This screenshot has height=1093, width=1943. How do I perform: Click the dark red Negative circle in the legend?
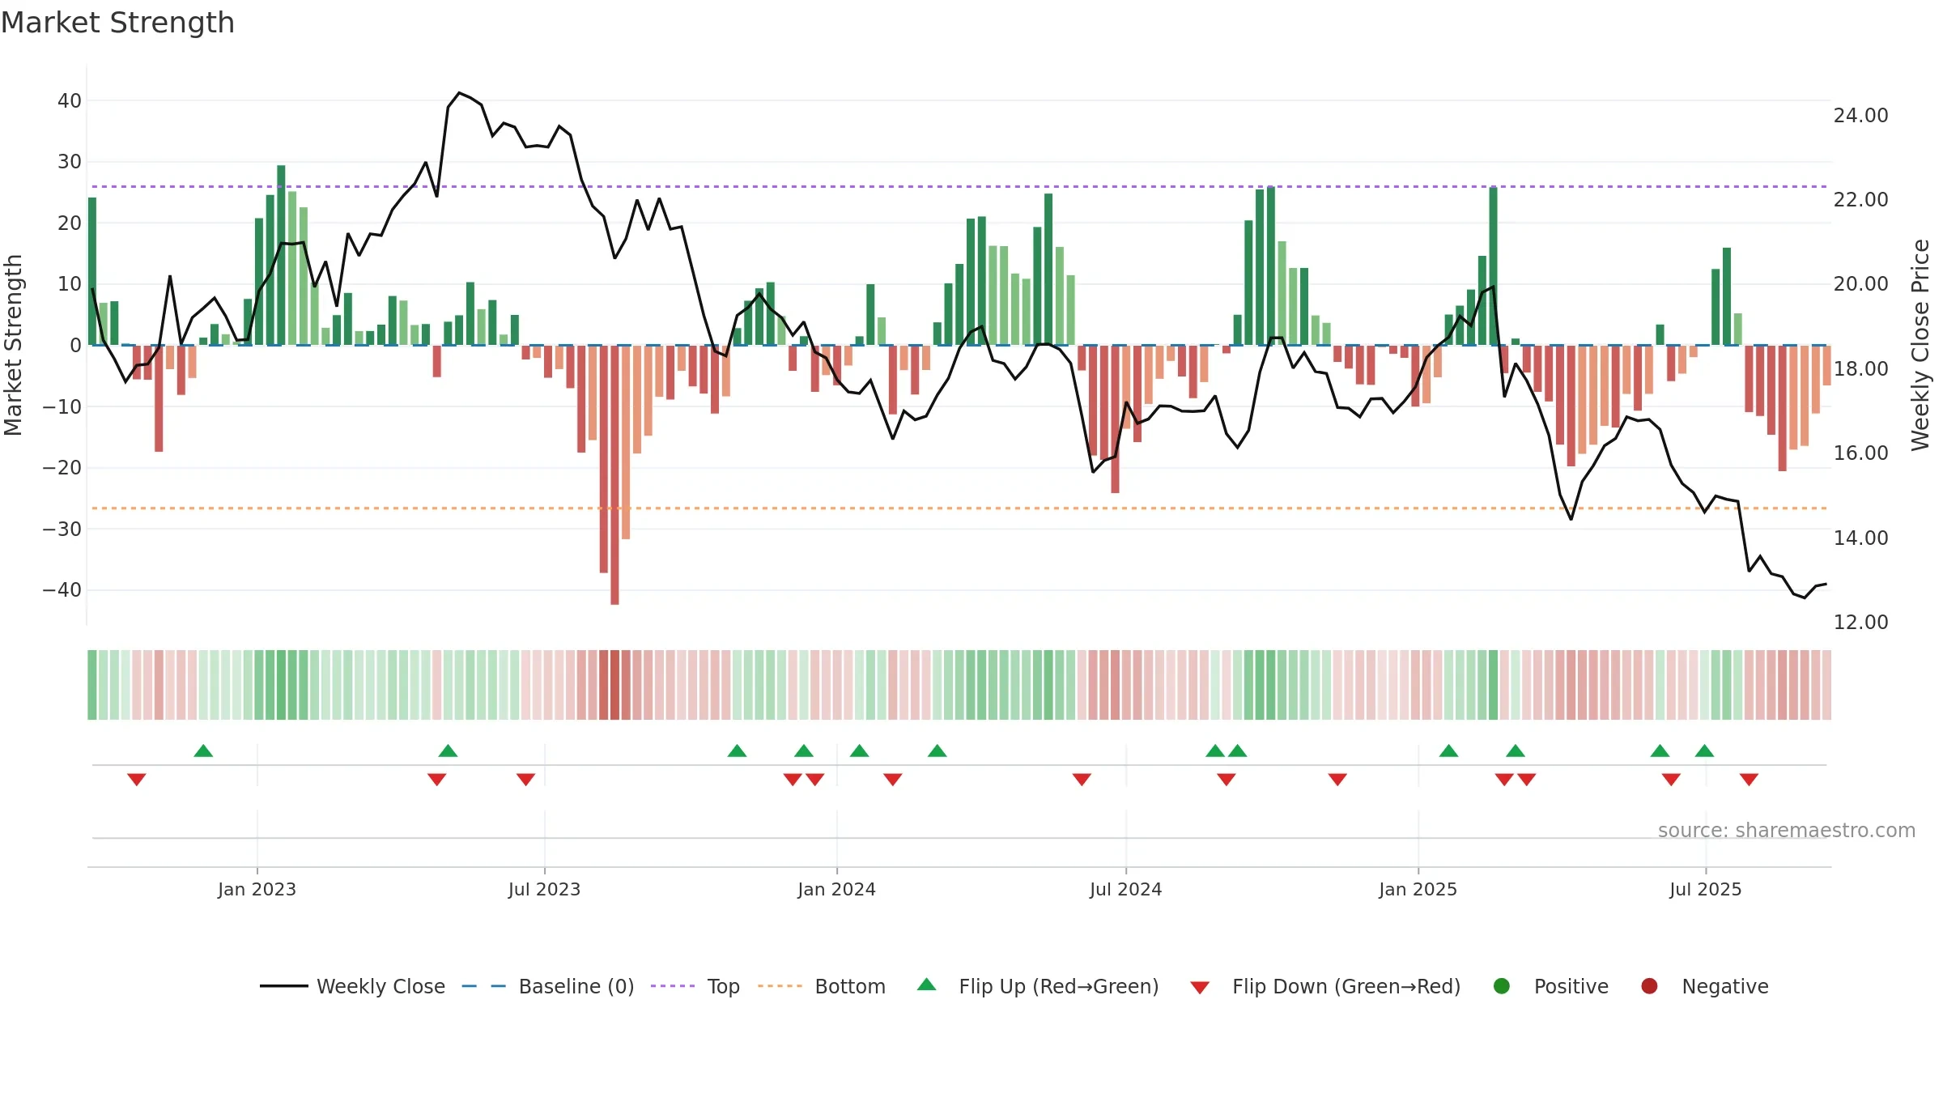click(1649, 986)
